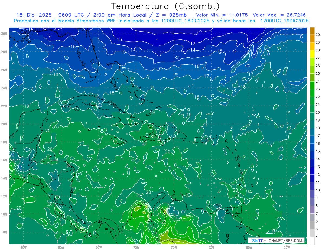Click the 80W longitude axis label
This screenshot has height=251, width=325.
(99, 247)
